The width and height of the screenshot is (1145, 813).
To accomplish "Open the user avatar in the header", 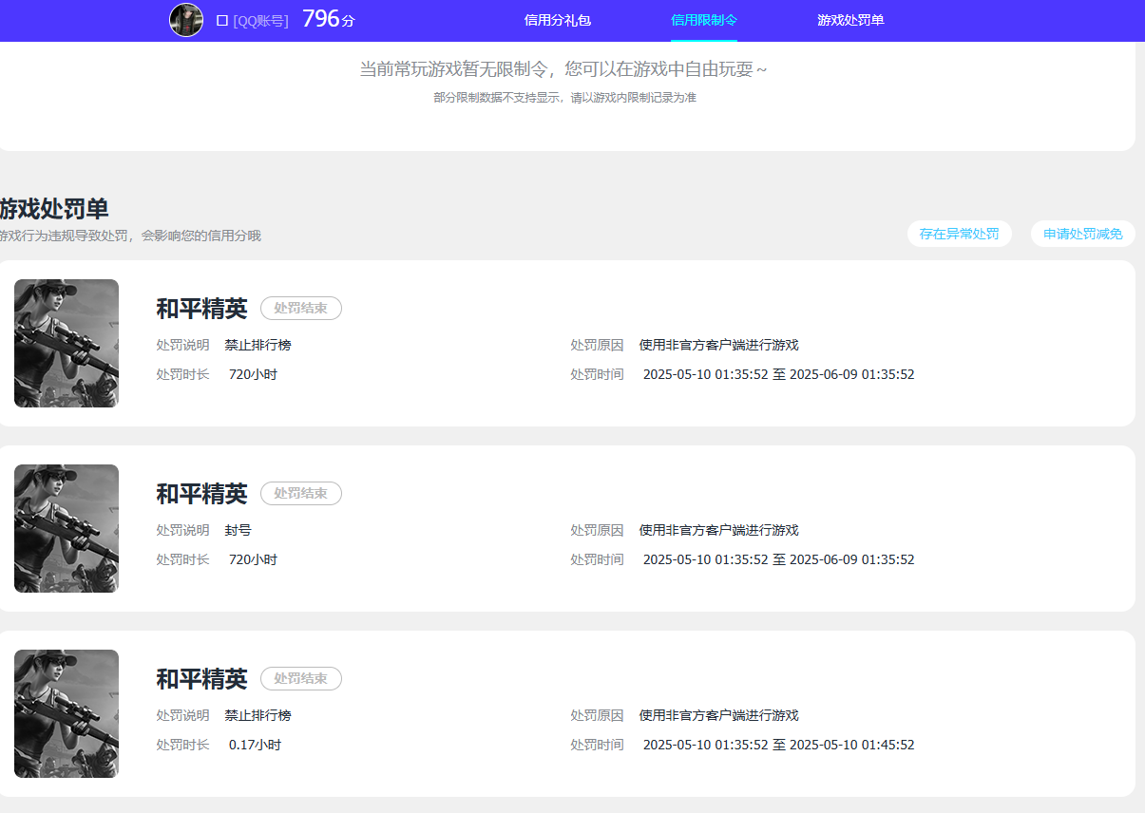I will [186, 20].
